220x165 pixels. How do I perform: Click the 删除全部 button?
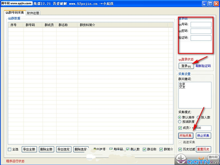tap(46, 149)
